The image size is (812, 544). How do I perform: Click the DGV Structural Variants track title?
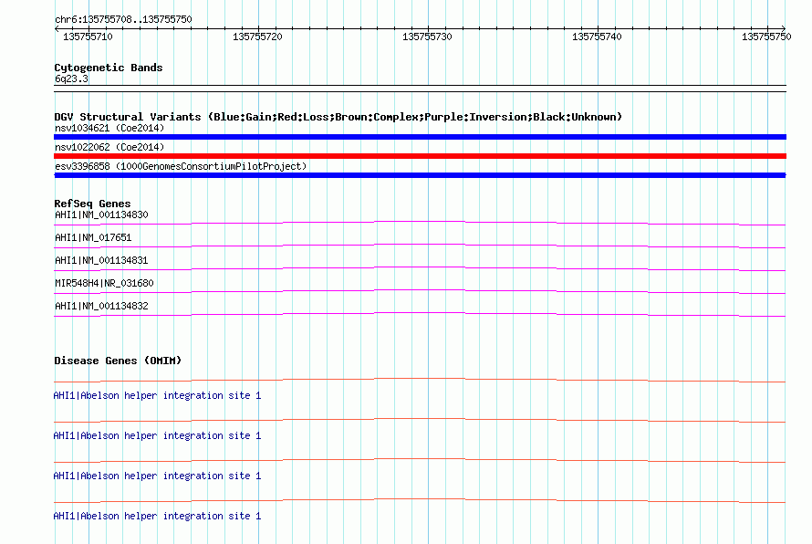pos(338,117)
